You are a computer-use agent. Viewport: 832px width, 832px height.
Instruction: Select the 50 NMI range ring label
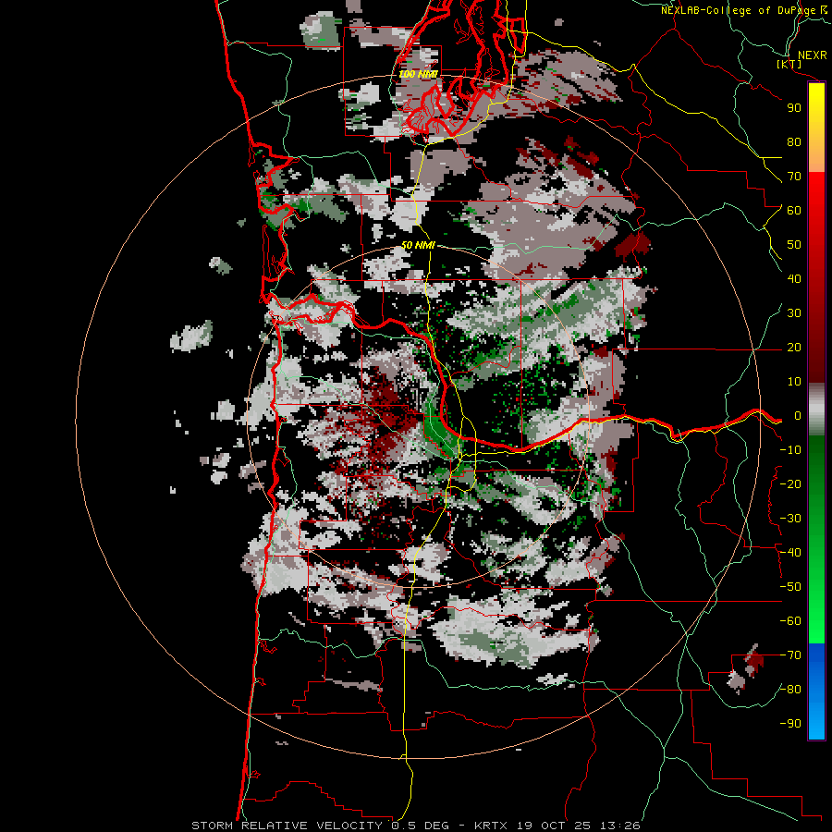(x=418, y=245)
